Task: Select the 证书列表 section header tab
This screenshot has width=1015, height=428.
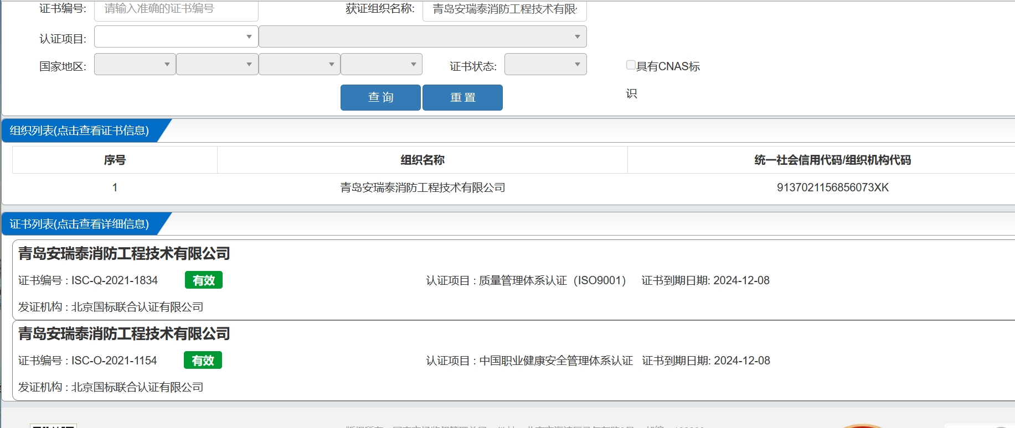Action: pyautogui.click(x=80, y=224)
